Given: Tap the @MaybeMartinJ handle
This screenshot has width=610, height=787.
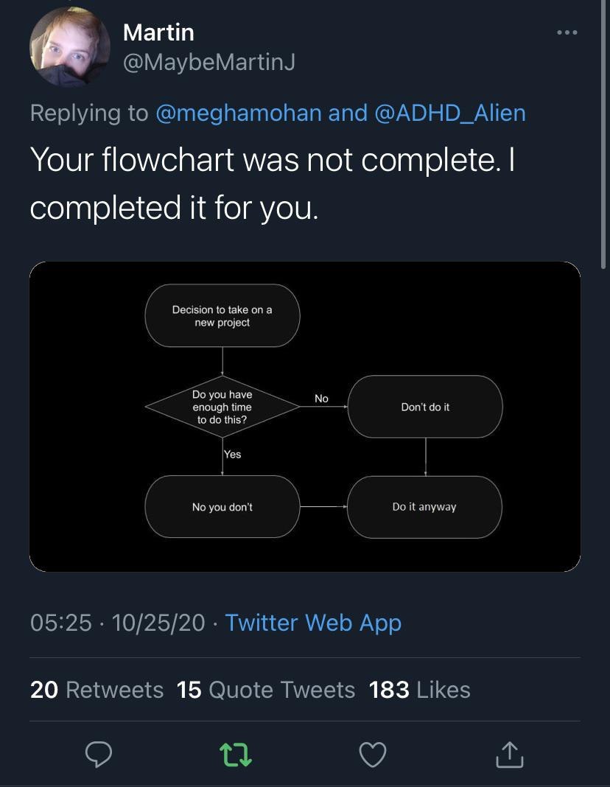Looking at the screenshot, I should [208, 62].
